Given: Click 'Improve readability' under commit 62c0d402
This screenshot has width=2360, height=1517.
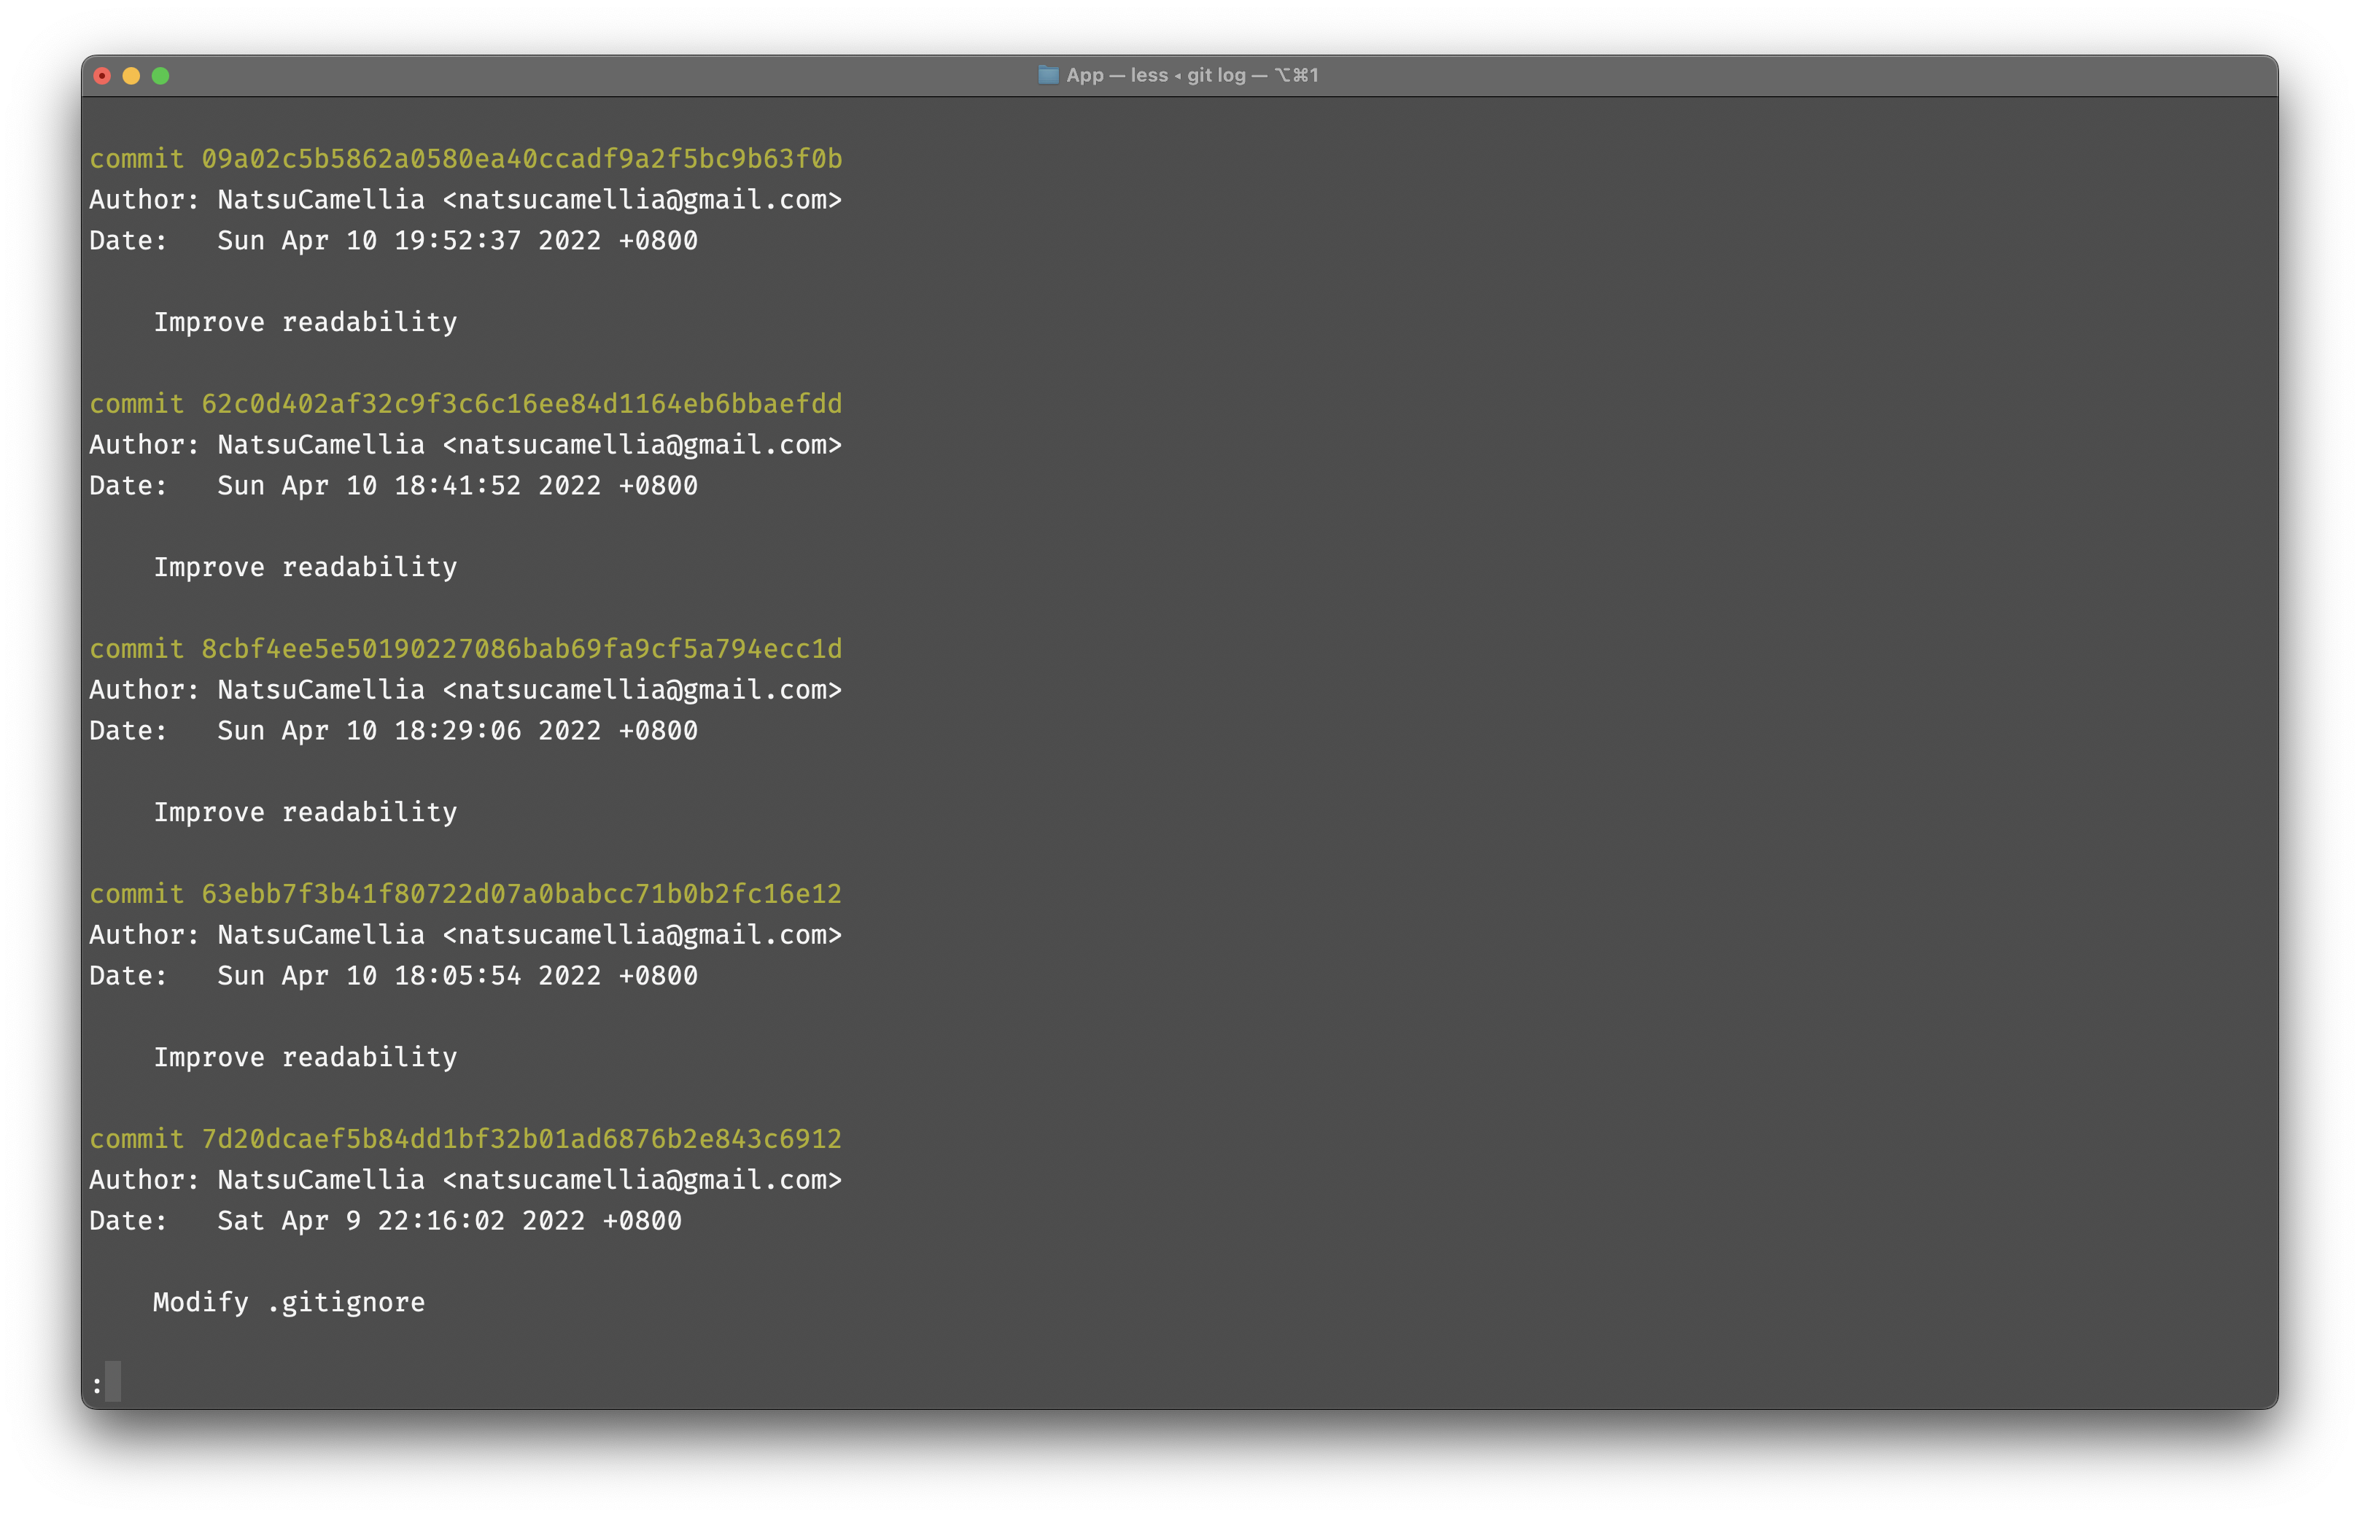Looking at the screenshot, I should click(306, 567).
